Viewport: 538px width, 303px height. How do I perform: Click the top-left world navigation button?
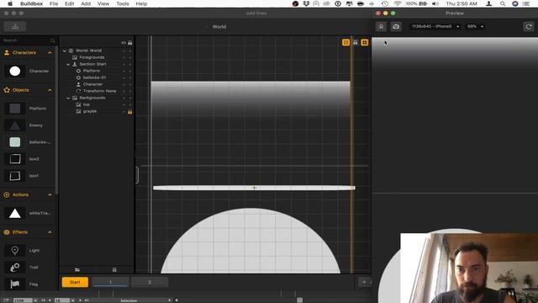[x=15, y=26]
